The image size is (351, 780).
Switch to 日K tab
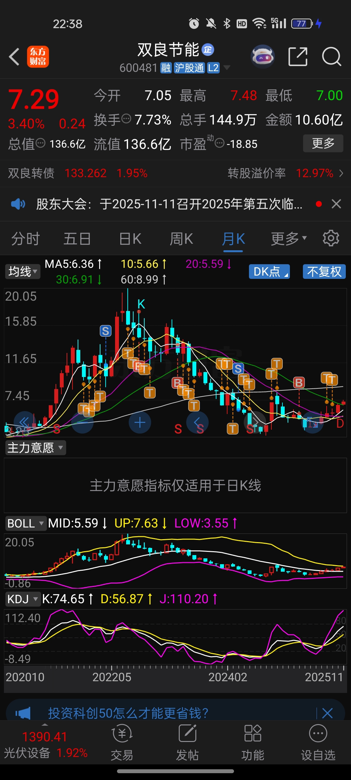tap(130, 239)
